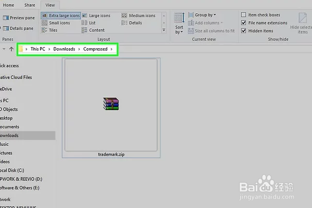This screenshot has height=208, width=312.
Task: Switch layout to Medium icons
Action: point(138,16)
